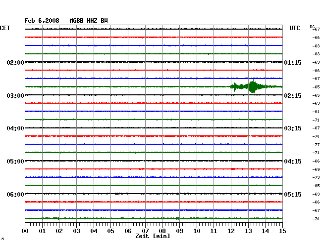
Task: Click the 00 minute axis label
Action: (25, 231)
